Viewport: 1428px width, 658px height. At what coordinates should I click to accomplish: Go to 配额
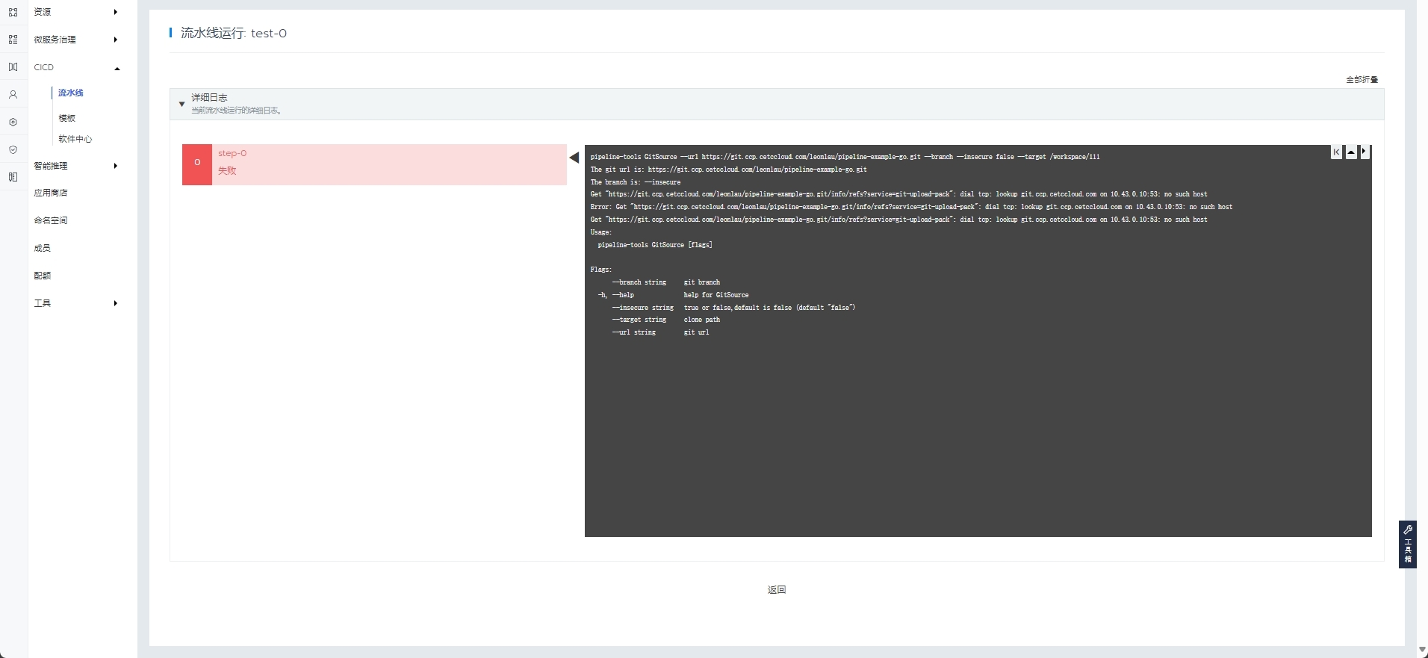[x=42, y=276]
